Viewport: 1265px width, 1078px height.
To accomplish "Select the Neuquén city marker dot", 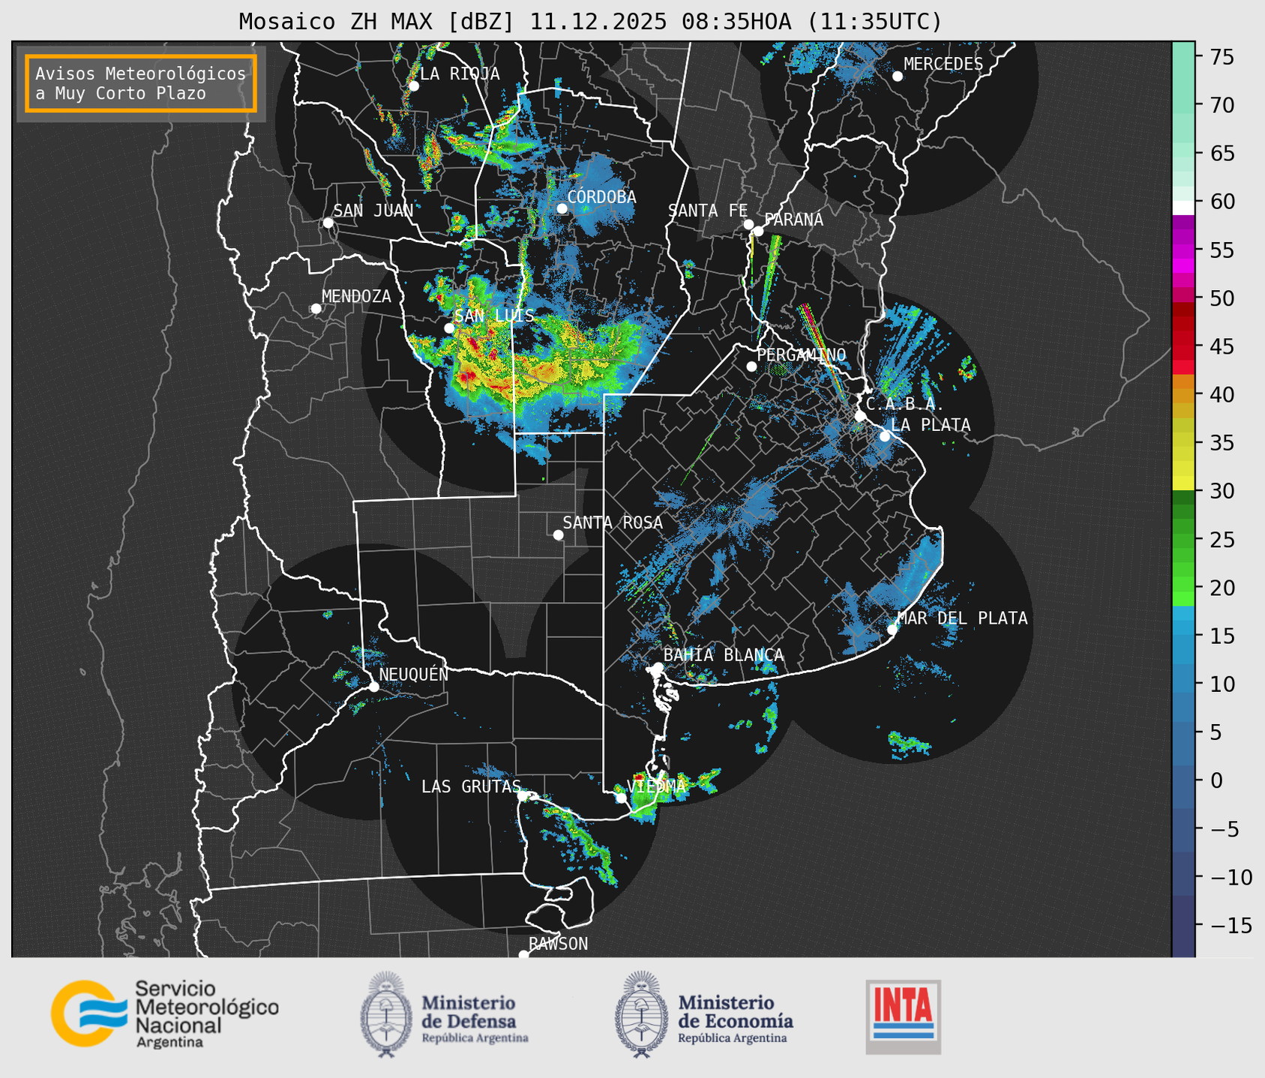I will [x=373, y=687].
